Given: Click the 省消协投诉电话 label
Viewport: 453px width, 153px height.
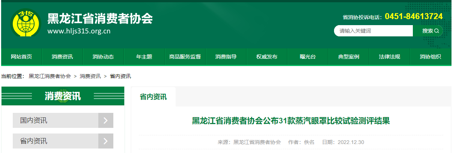Looking at the screenshot, I should [362, 17].
